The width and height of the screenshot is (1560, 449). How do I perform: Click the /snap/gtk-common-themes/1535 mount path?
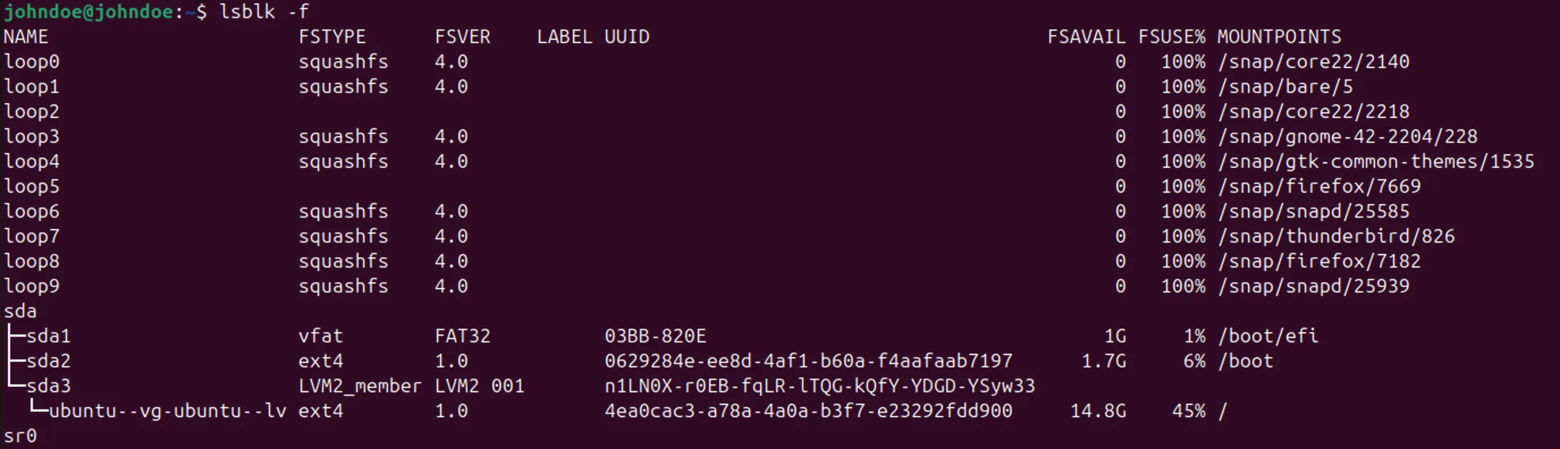tap(1376, 162)
